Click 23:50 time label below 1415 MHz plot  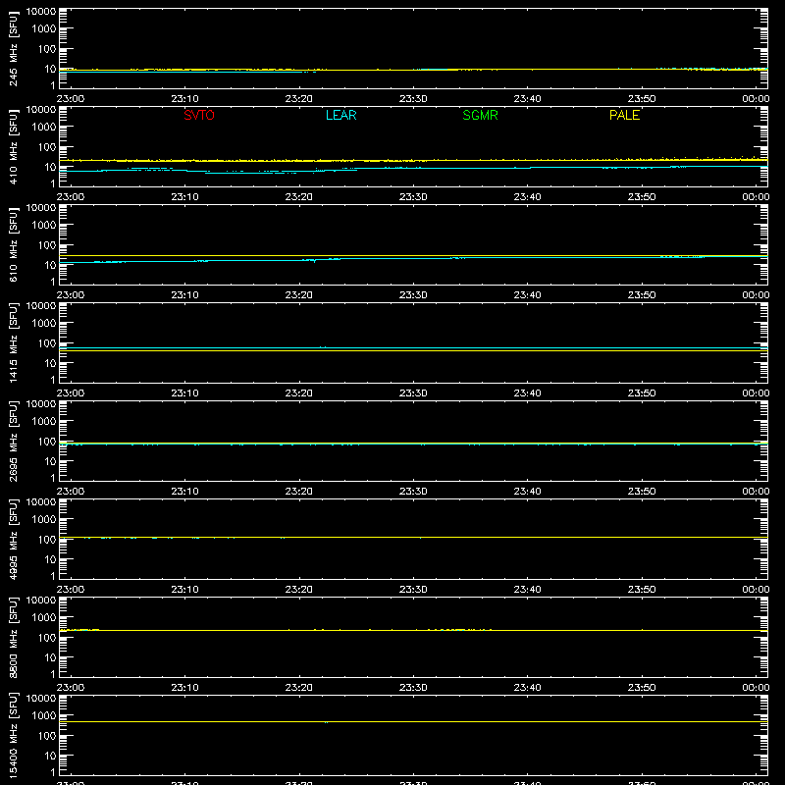point(642,393)
